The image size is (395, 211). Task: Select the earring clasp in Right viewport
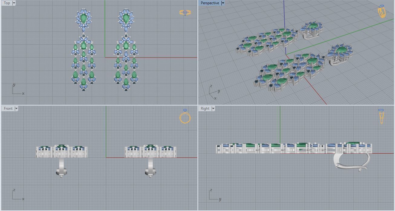pyautogui.click(x=352, y=162)
